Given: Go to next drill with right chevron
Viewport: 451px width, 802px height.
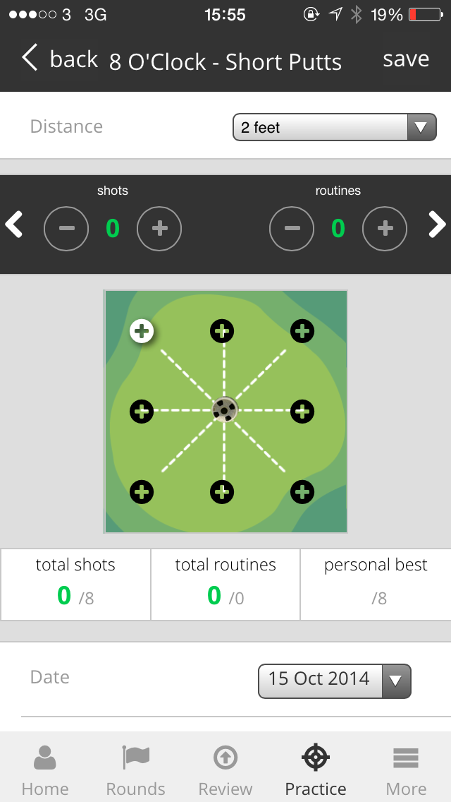Looking at the screenshot, I should coord(437,225).
